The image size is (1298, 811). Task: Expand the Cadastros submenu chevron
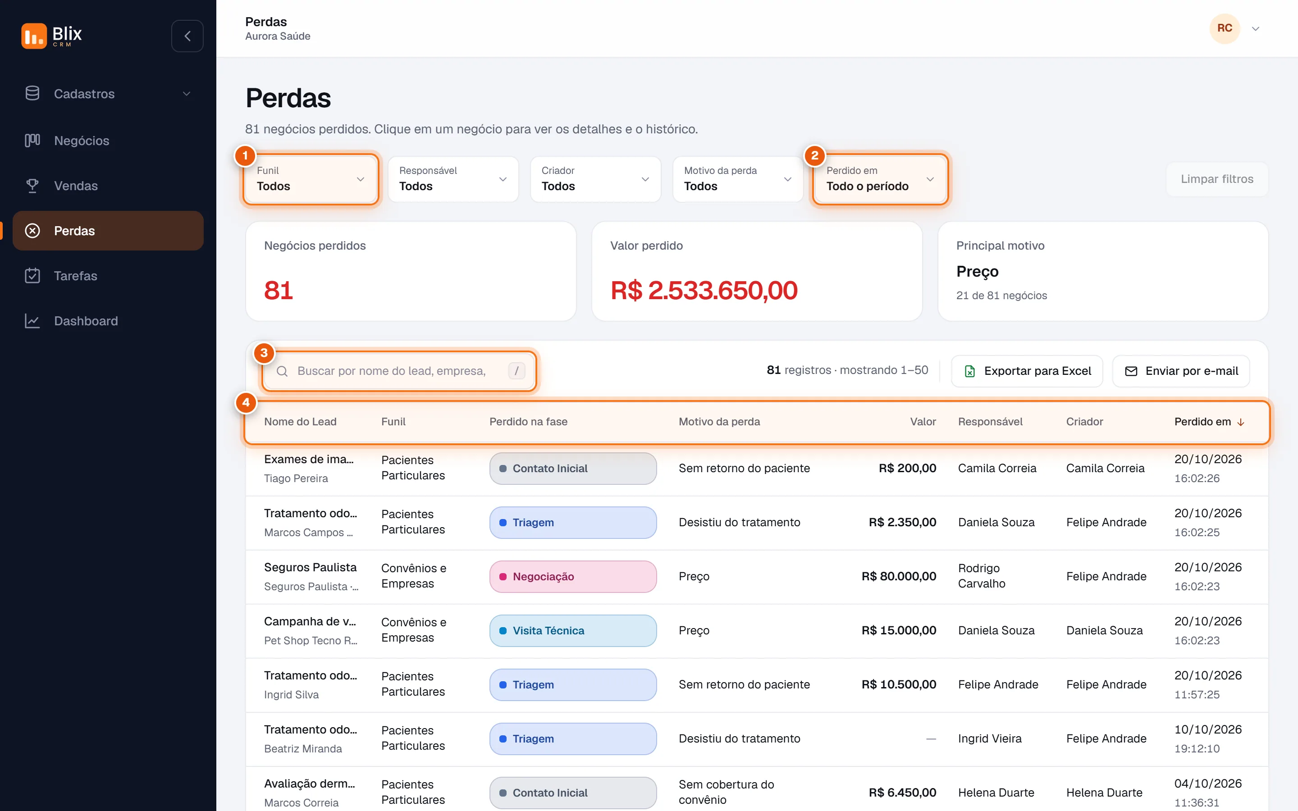187,94
